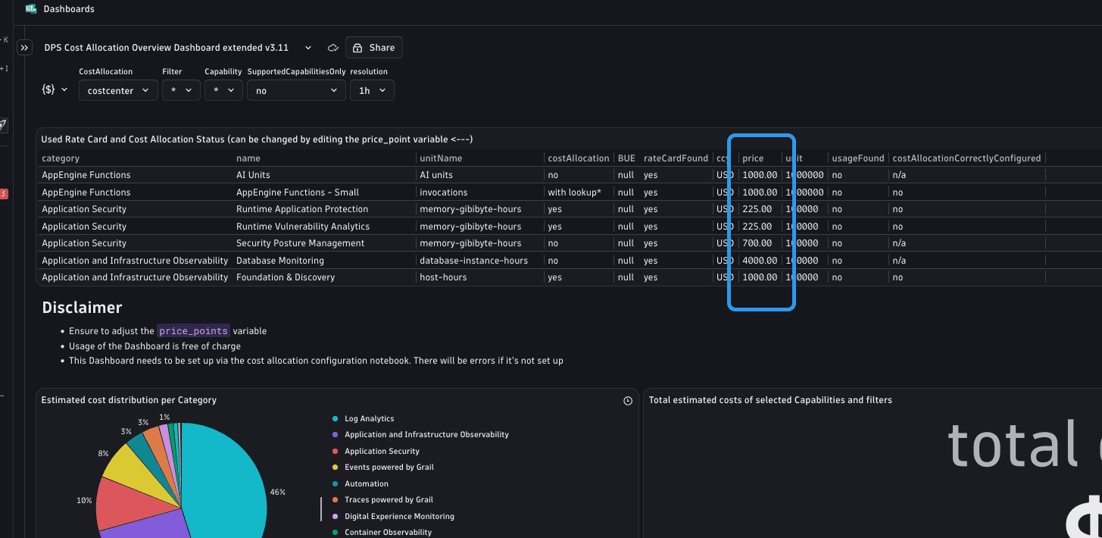This screenshot has width=1102, height=538.
Task: Toggle Application Security legend label
Action: point(382,452)
